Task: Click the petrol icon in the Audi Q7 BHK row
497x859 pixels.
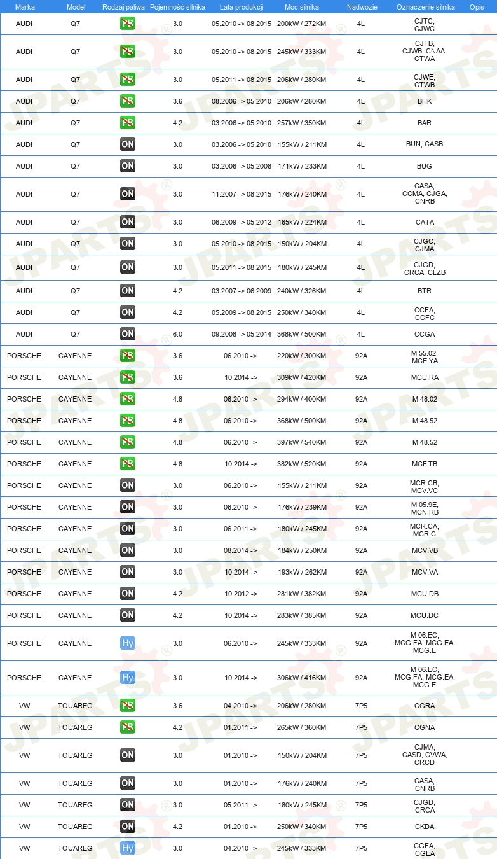Action: pos(128,101)
